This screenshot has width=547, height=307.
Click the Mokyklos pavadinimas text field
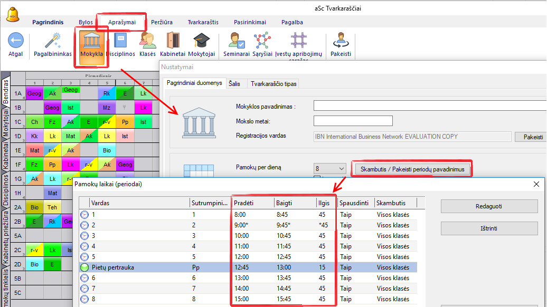[429, 106]
